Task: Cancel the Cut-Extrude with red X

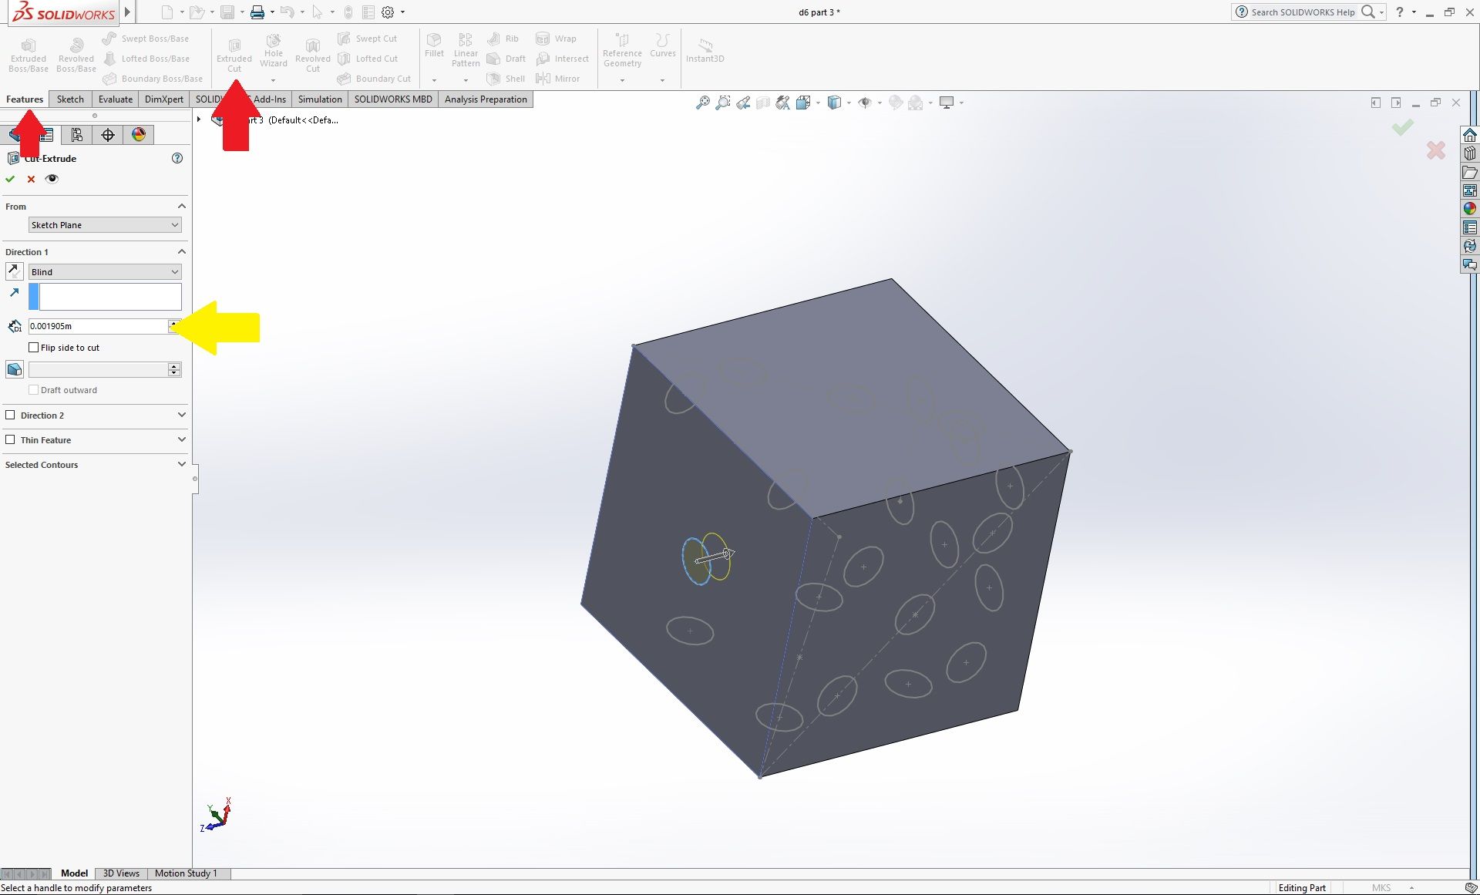Action: 31,178
